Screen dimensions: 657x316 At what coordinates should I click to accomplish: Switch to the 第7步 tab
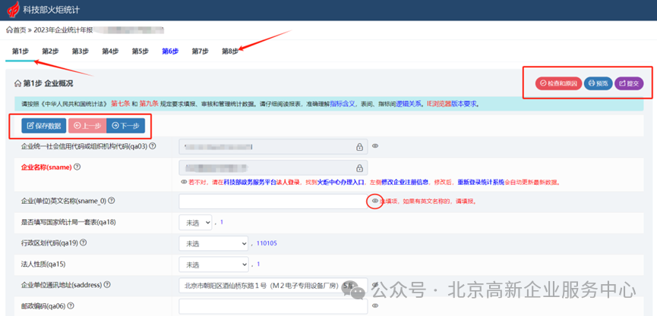point(201,52)
